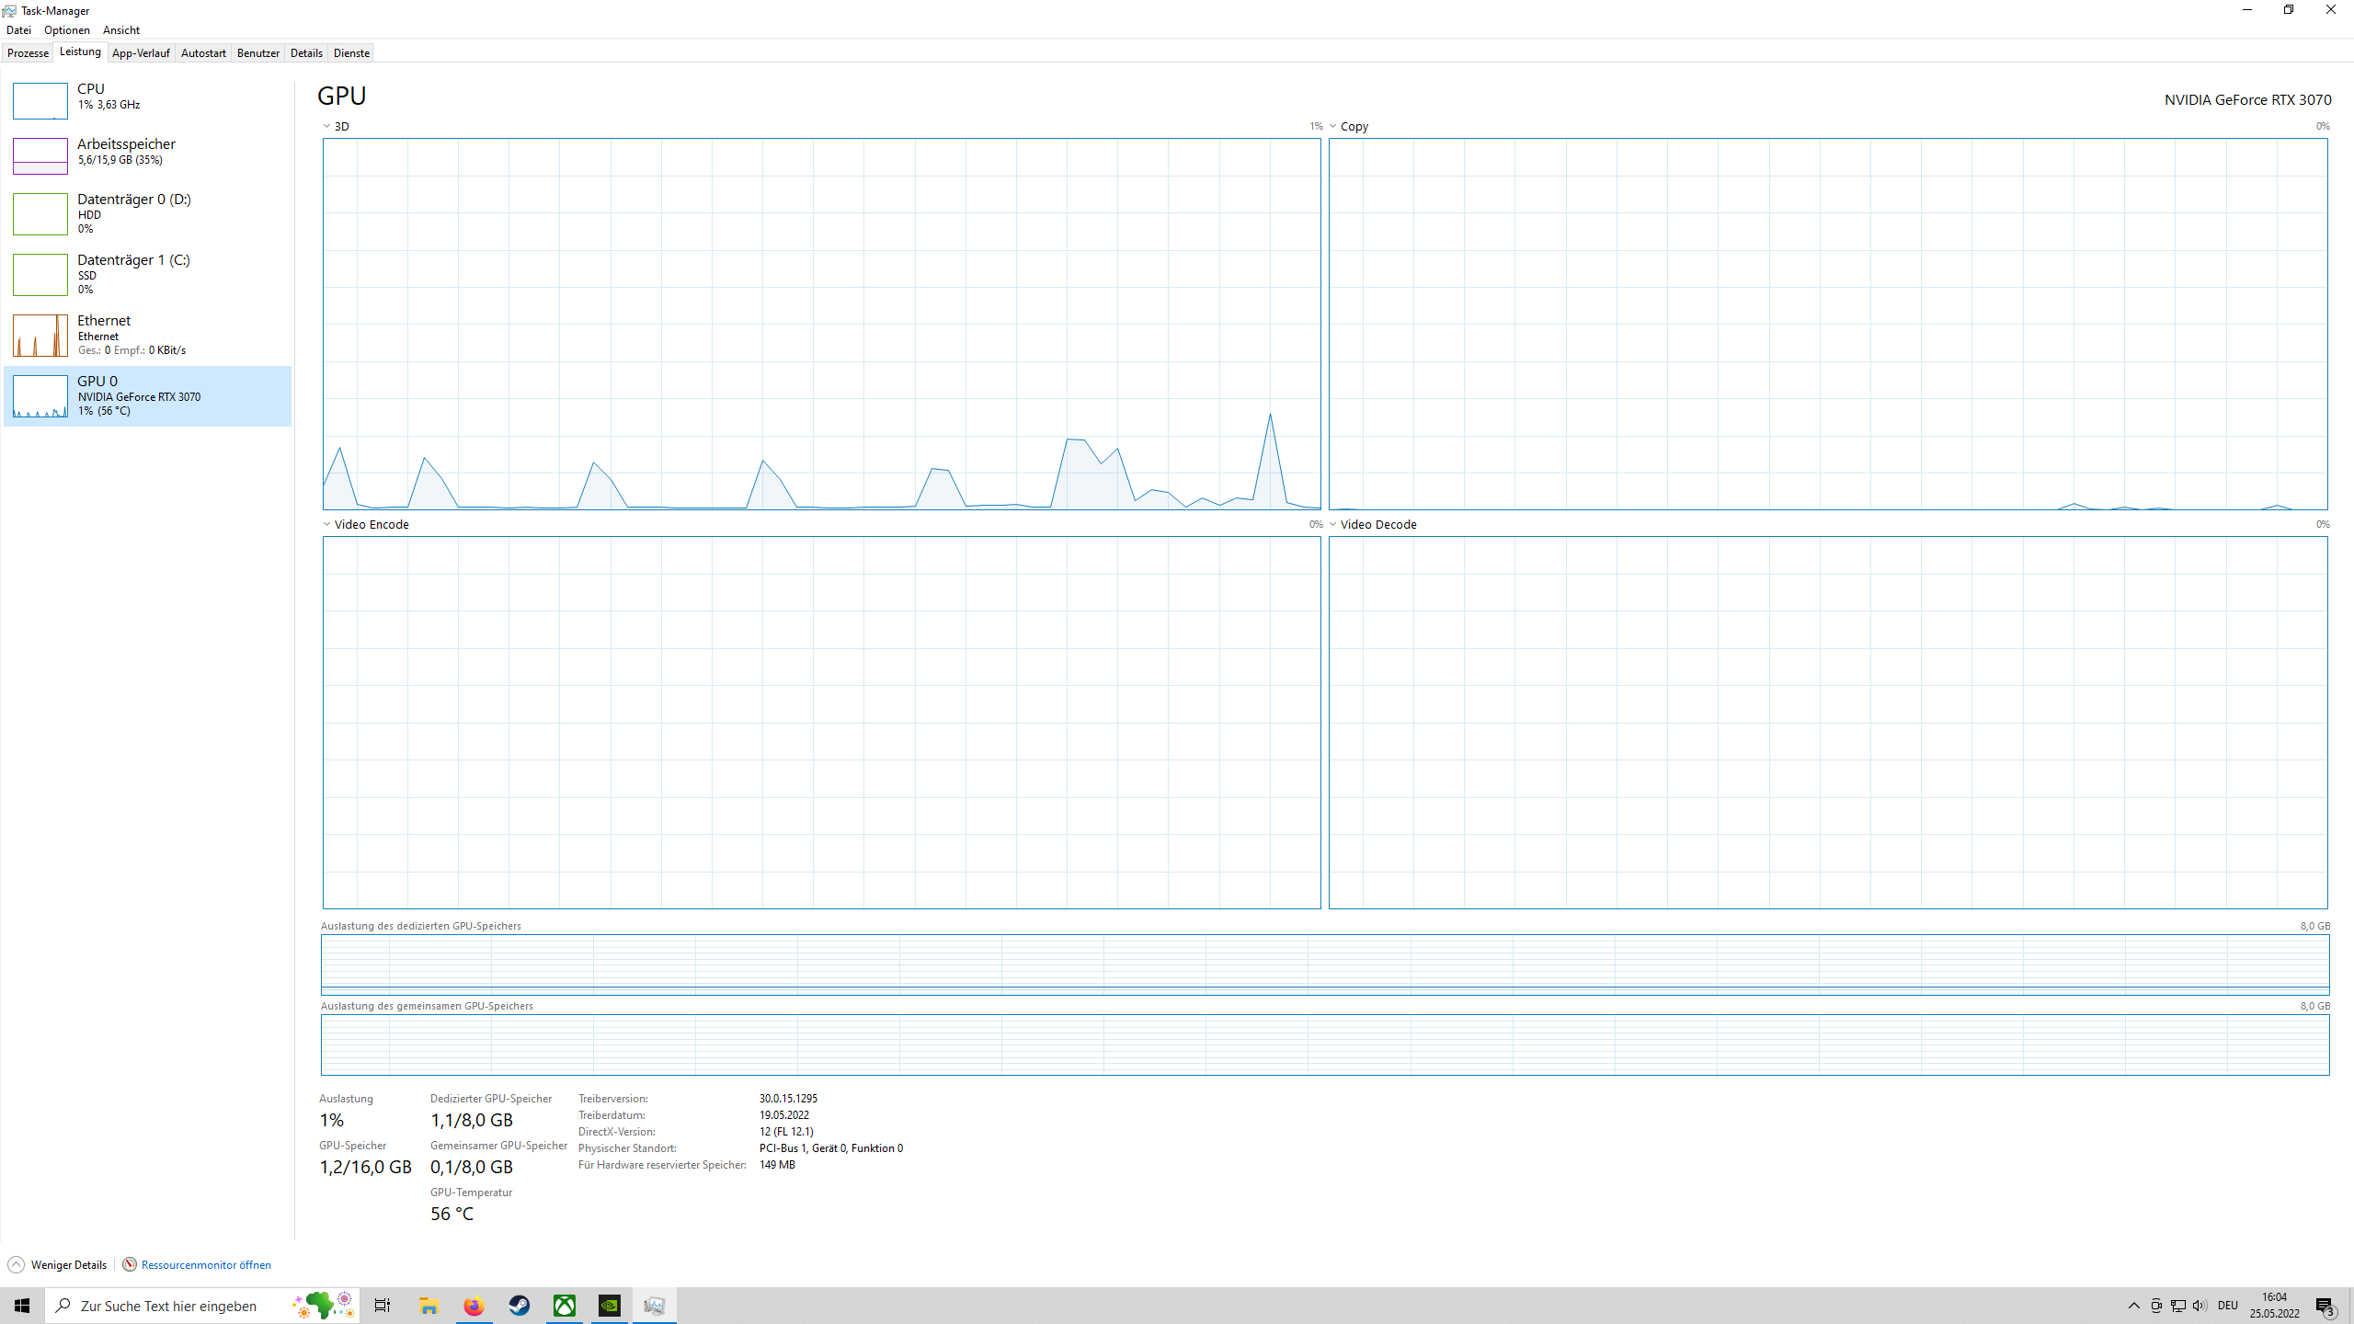Open the Copy engine graph dropdown

point(1348,127)
